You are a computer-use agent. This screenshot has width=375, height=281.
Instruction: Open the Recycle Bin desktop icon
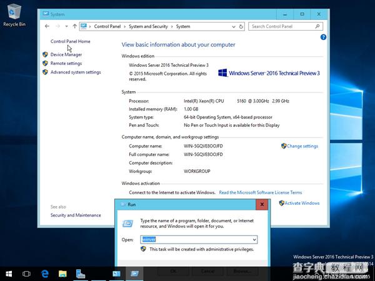coord(14,15)
